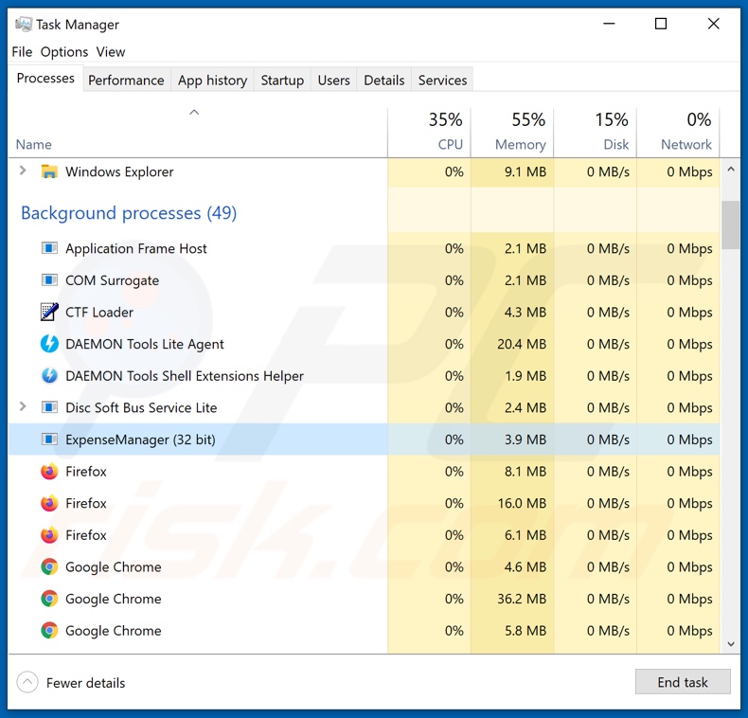Select the COM Surrogate process name
The image size is (748, 718).
[x=112, y=280]
